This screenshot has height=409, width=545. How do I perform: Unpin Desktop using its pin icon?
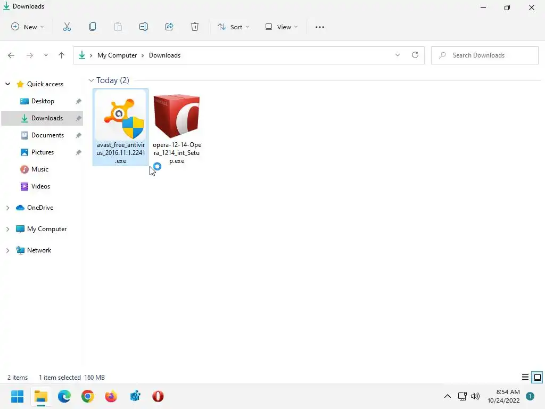tap(79, 101)
